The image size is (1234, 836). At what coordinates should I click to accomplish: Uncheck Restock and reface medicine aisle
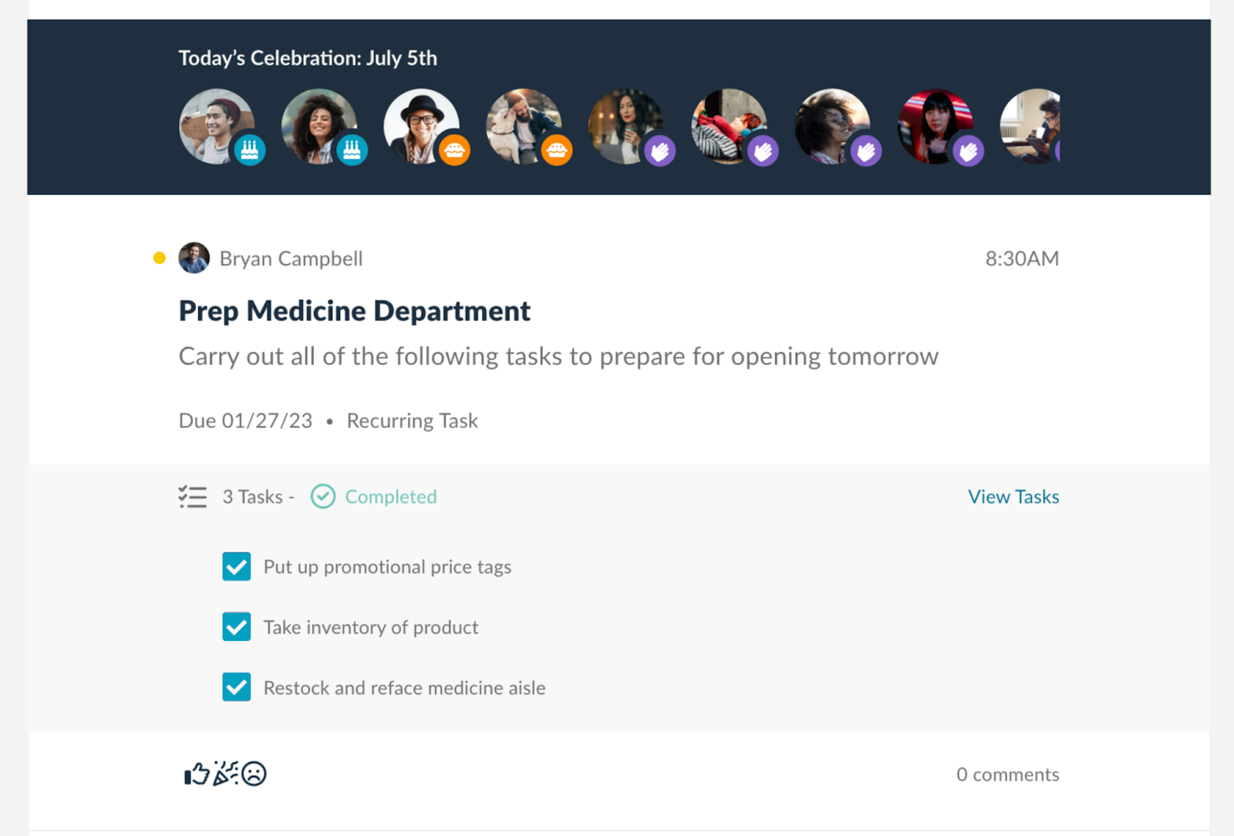[x=237, y=687]
